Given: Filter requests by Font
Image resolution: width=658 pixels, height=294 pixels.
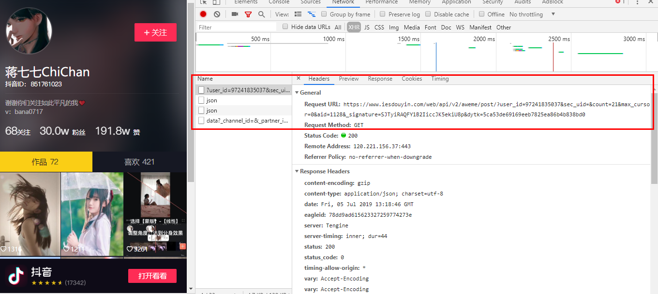Looking at the screenshot, I should tap(431, 28).
